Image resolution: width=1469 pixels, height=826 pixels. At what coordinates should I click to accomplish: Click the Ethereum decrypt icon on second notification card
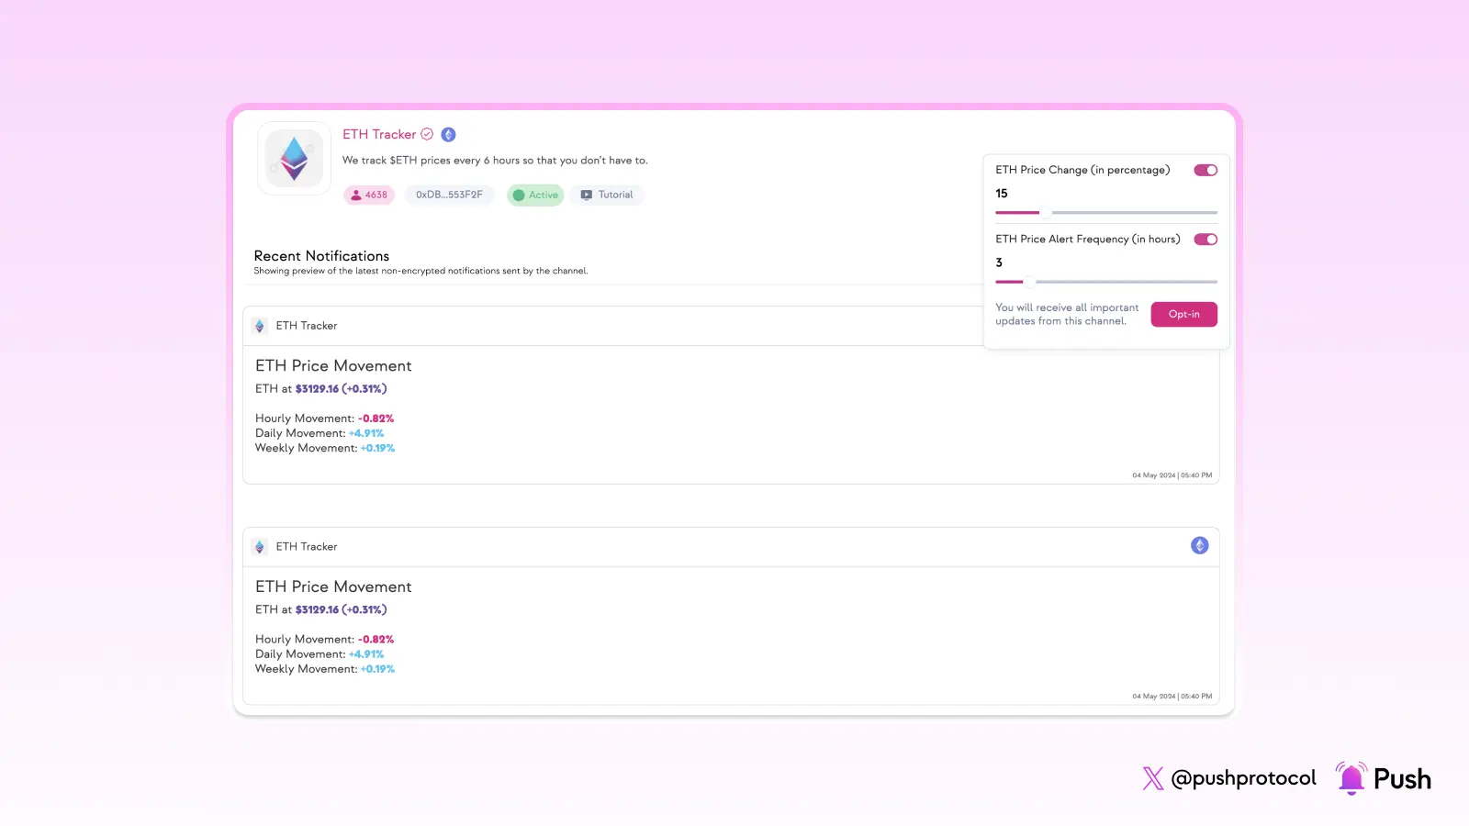(x=1198, y=544)
